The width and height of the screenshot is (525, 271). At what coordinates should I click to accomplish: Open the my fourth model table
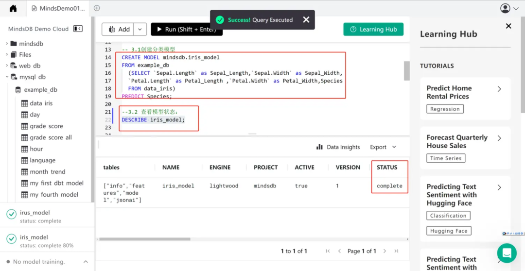(54, 194)
